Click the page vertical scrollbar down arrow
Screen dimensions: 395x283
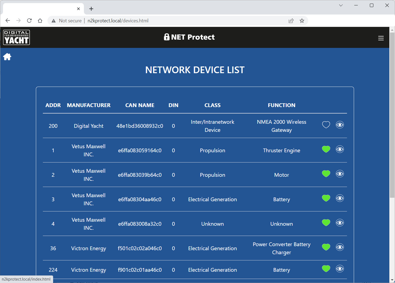[x=392, y=280]
